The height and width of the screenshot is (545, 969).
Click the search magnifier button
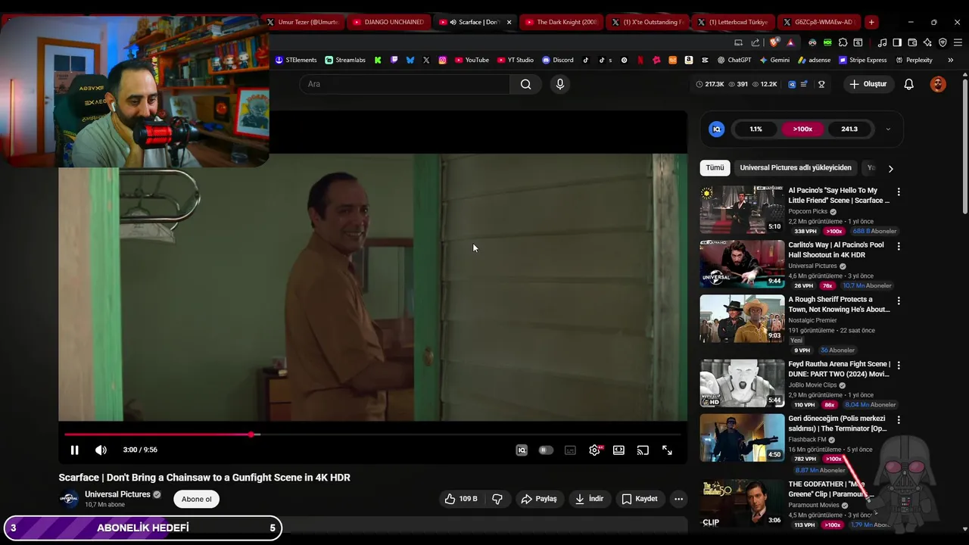click(525, 84)
